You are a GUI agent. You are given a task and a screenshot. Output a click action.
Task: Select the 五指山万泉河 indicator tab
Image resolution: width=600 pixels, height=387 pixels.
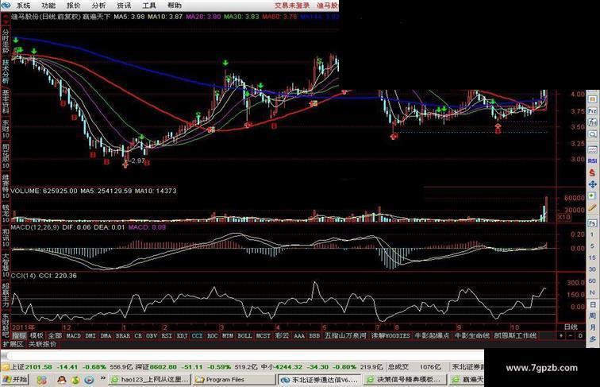pos(346,335)
